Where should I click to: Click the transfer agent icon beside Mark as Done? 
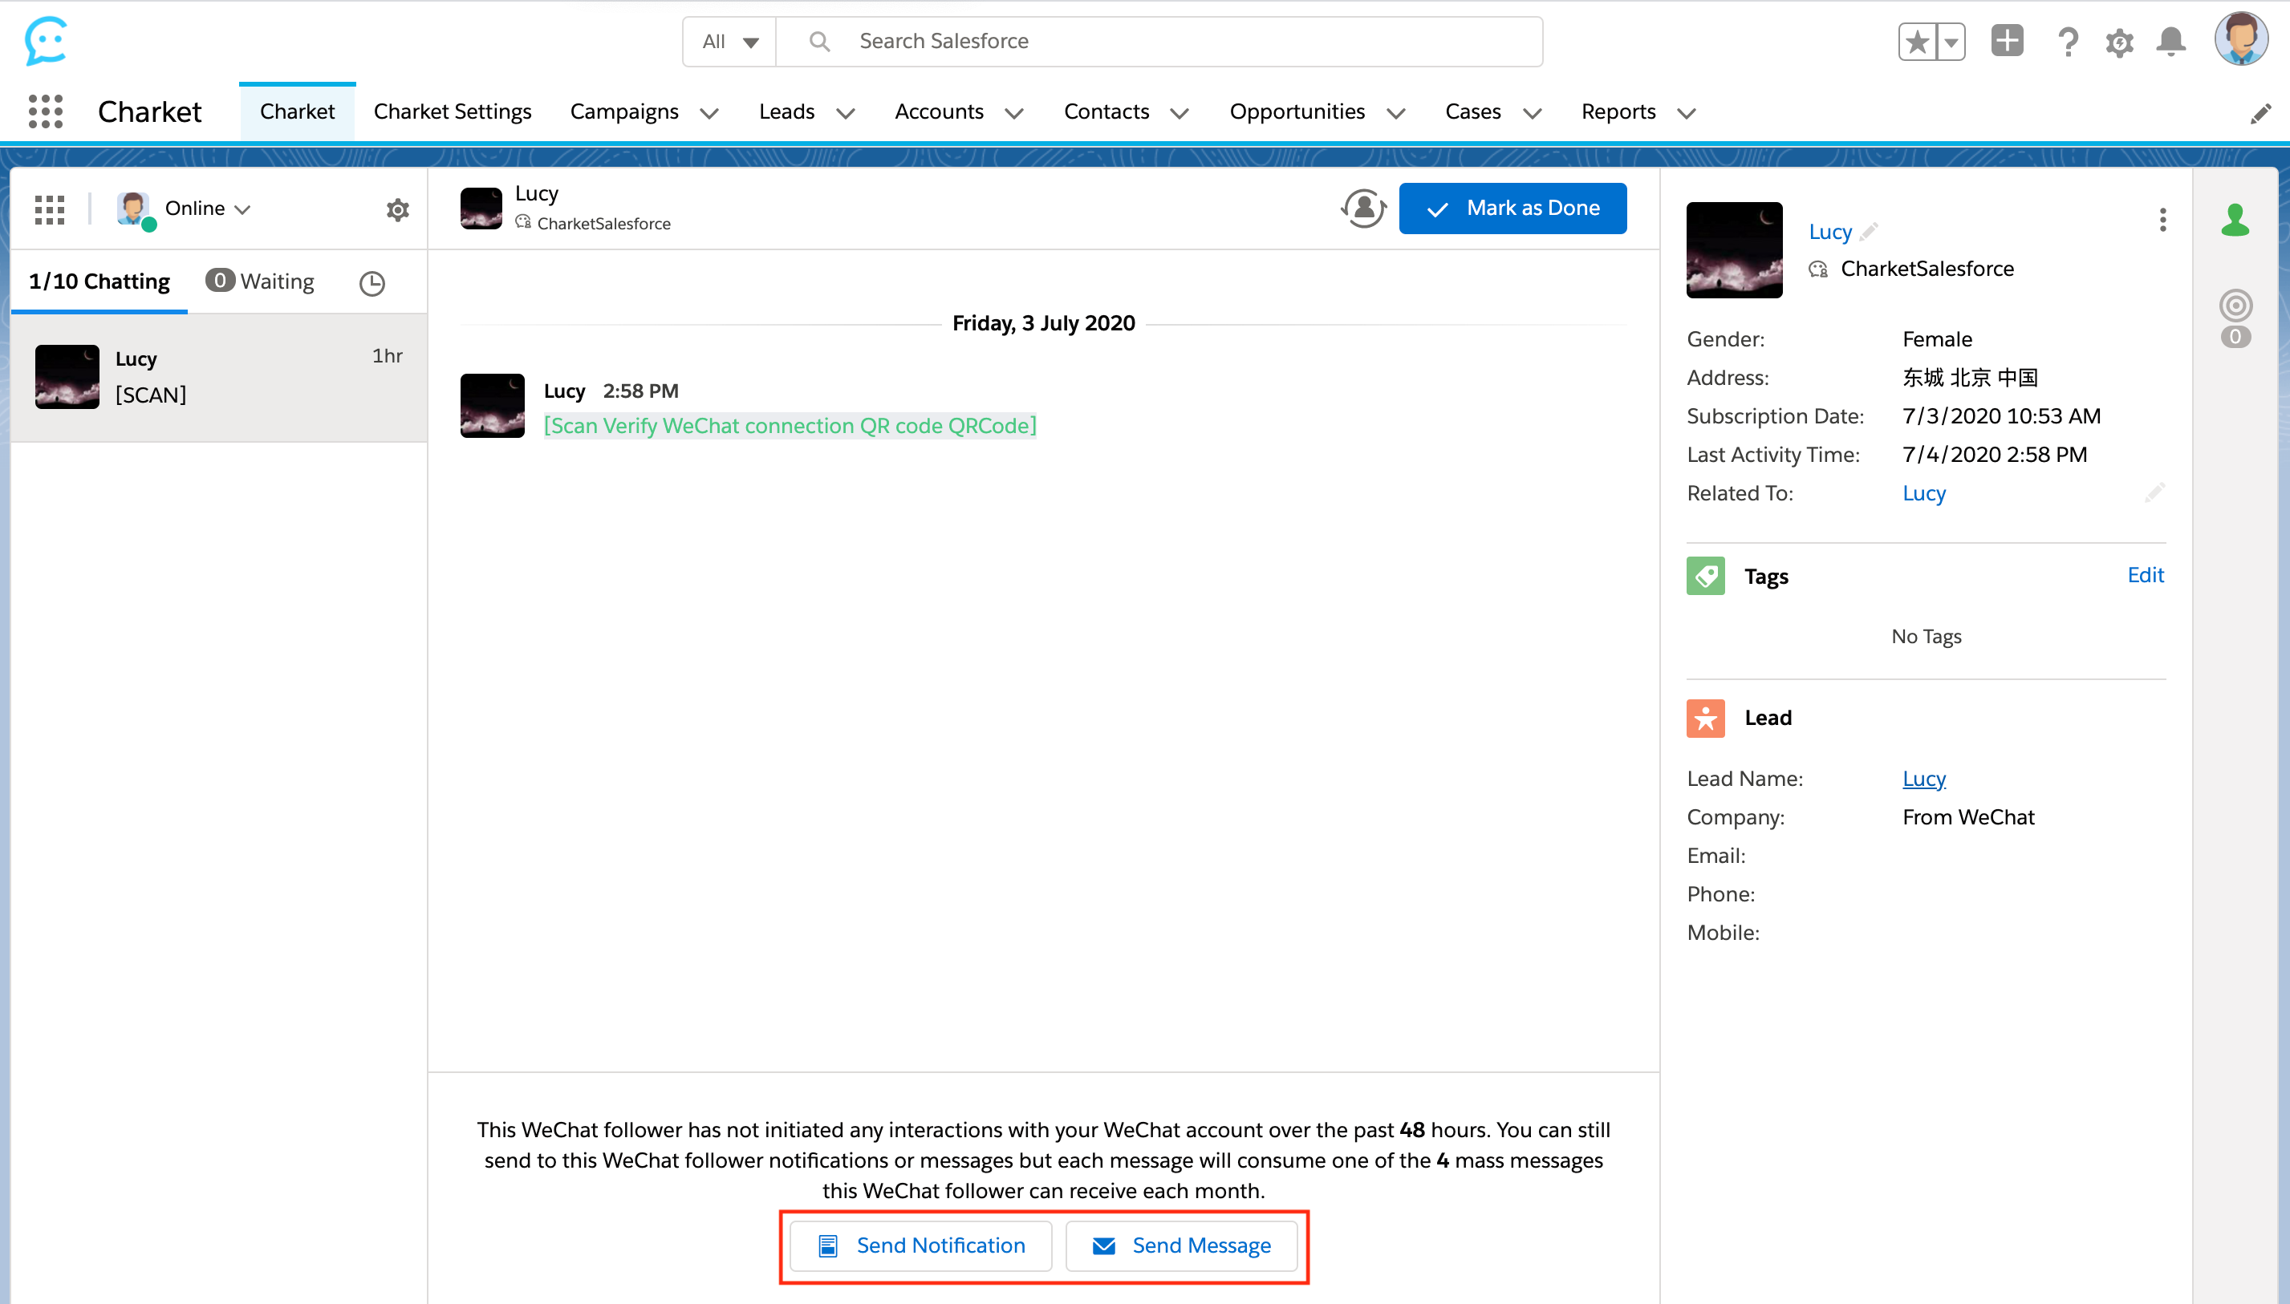[1362, 208]
